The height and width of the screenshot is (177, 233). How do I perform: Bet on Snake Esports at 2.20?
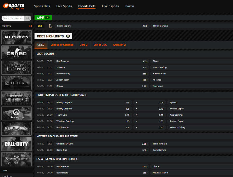(102, 26)
